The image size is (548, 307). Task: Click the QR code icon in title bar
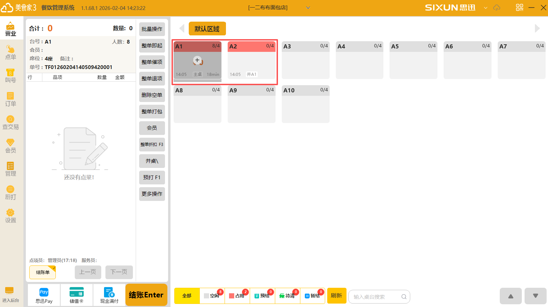point(519,8)
